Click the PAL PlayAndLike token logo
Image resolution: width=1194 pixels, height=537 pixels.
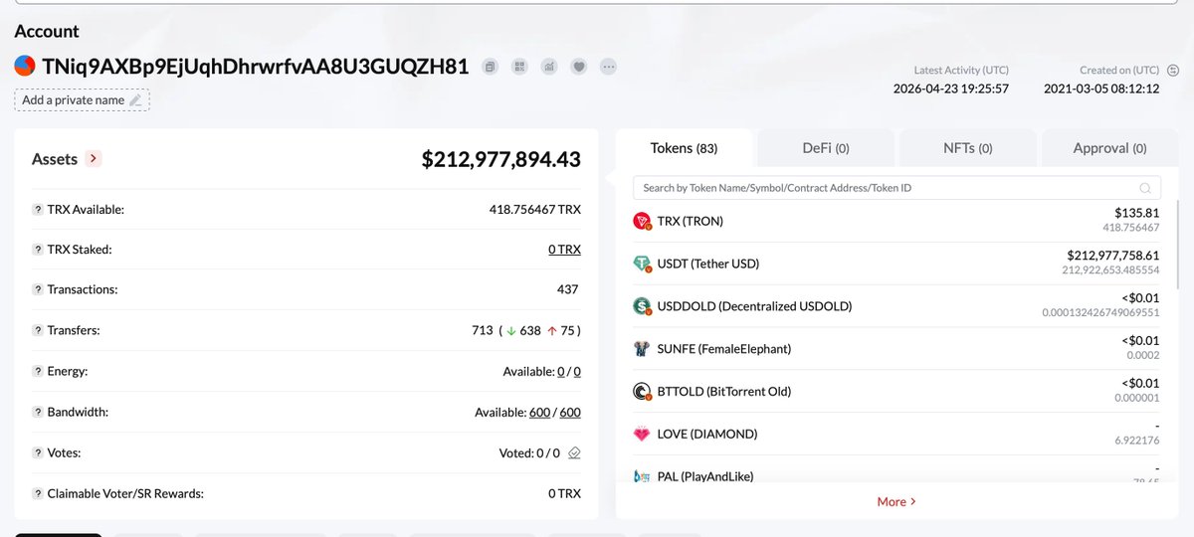tap(642, 476)
